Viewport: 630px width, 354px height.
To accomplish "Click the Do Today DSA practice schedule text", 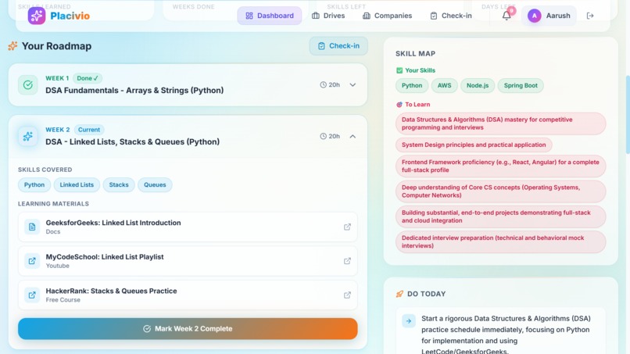I will (x=506, y=334).
